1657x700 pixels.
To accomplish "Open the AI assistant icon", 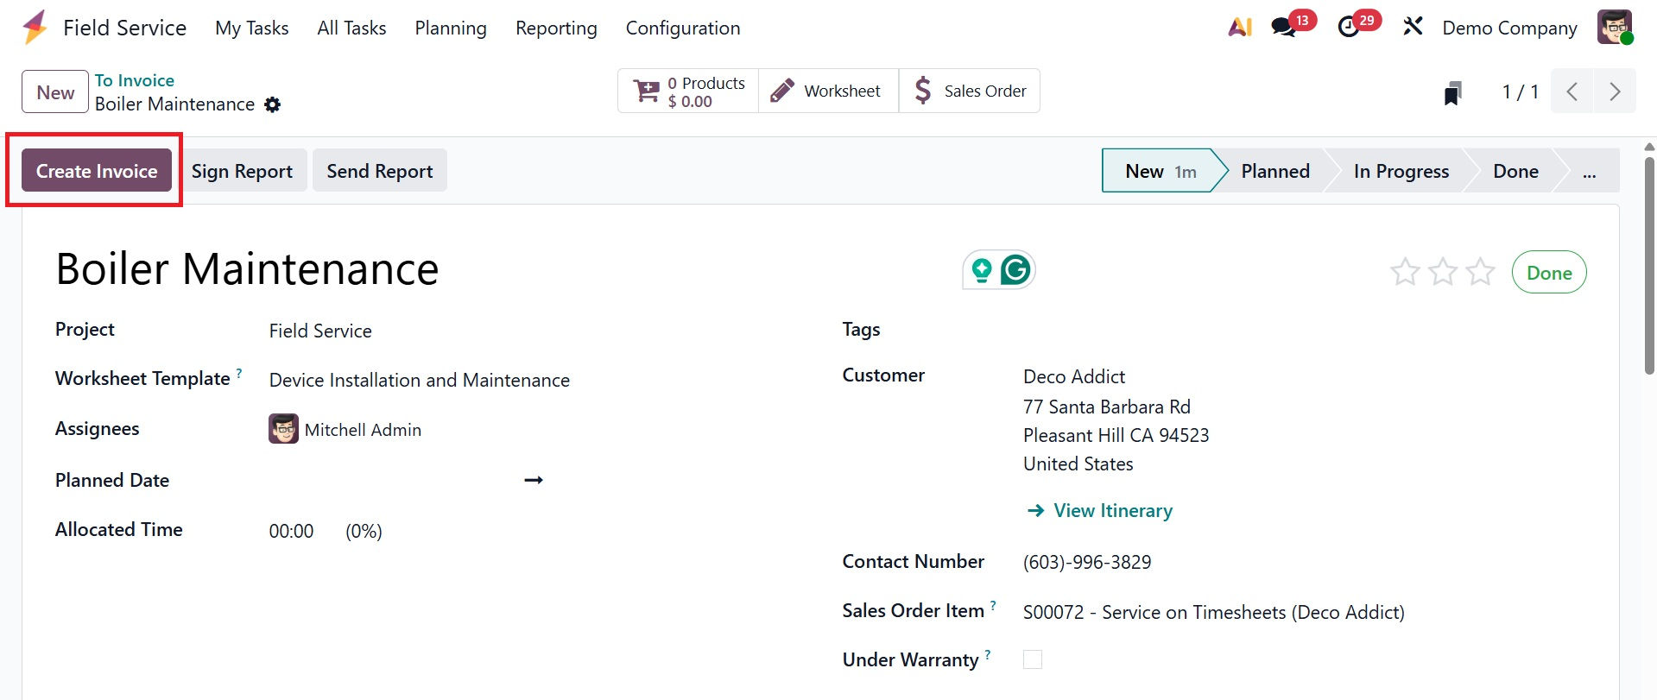I will (x=1240, y=28).
